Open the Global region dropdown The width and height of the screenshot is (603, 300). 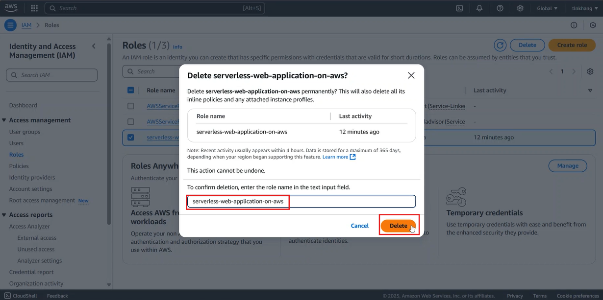(547, 8)
